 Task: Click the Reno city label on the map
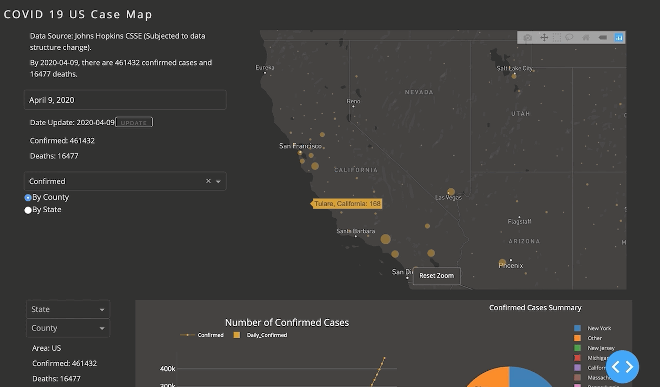click(354, 101)
